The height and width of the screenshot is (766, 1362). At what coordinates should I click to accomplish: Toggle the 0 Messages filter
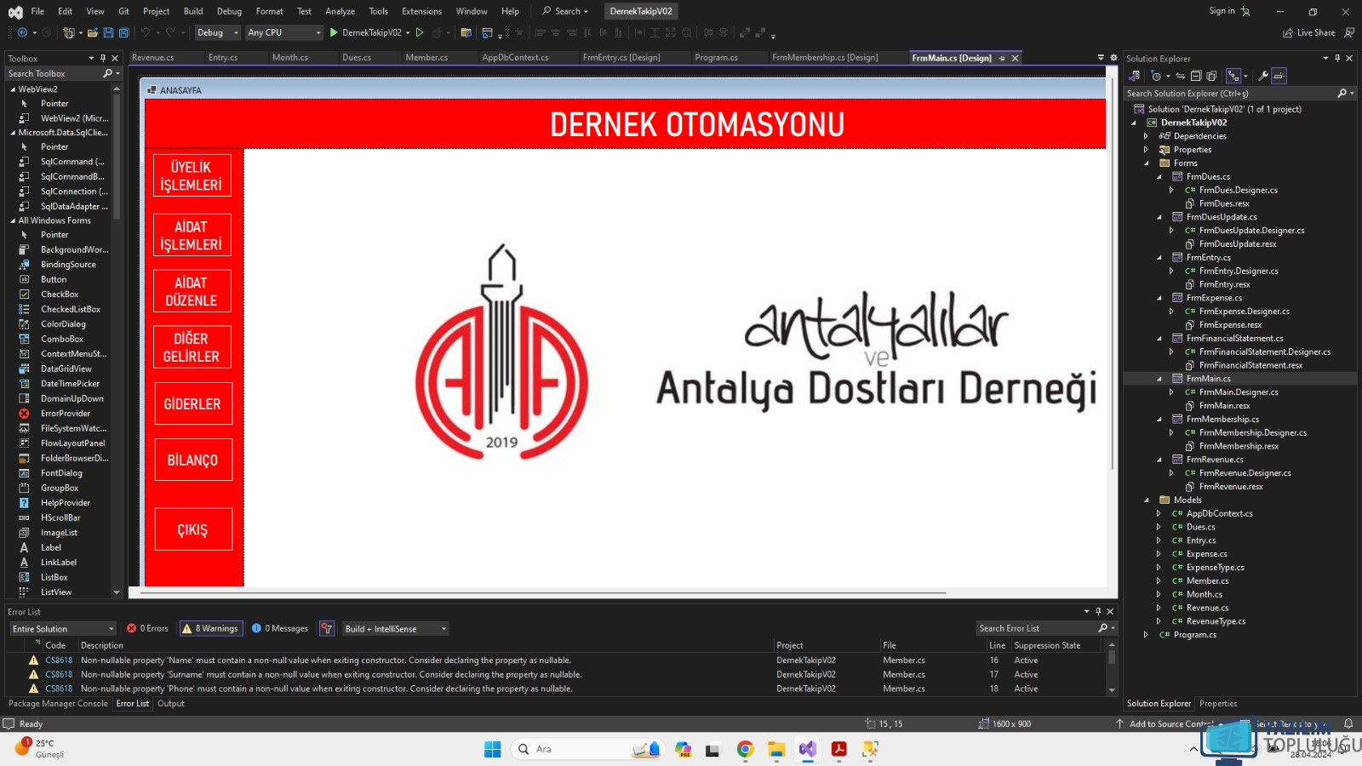[x=280, y=628]
